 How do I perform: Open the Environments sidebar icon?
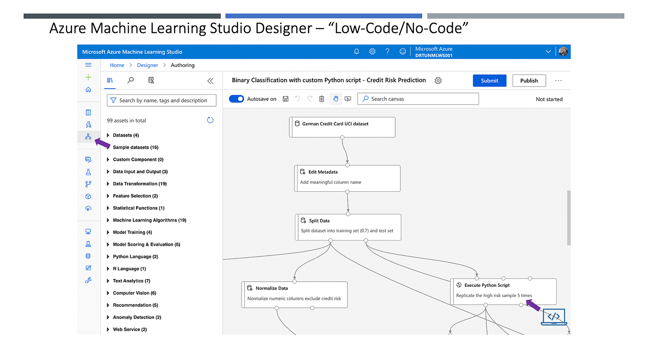tap(88, 244)
